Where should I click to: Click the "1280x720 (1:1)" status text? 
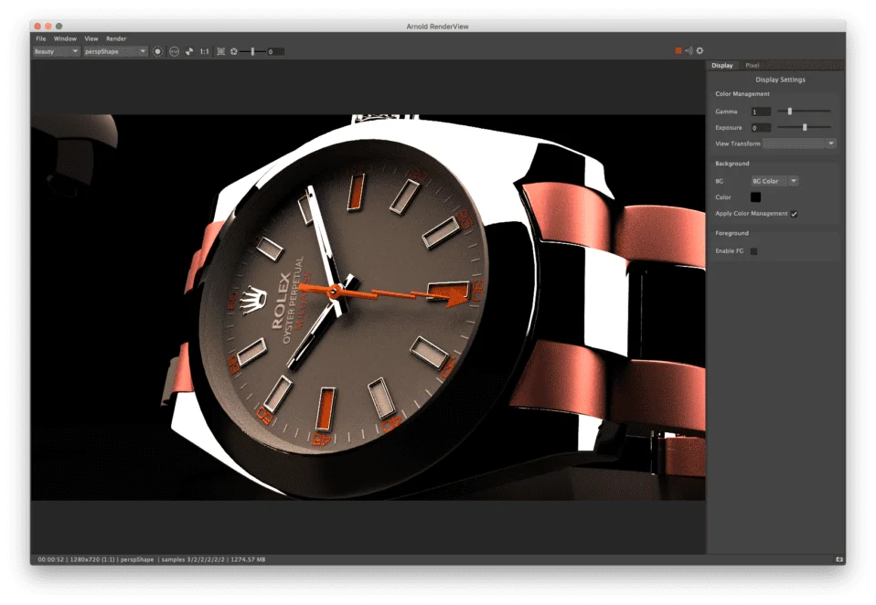tap(92, 559)
